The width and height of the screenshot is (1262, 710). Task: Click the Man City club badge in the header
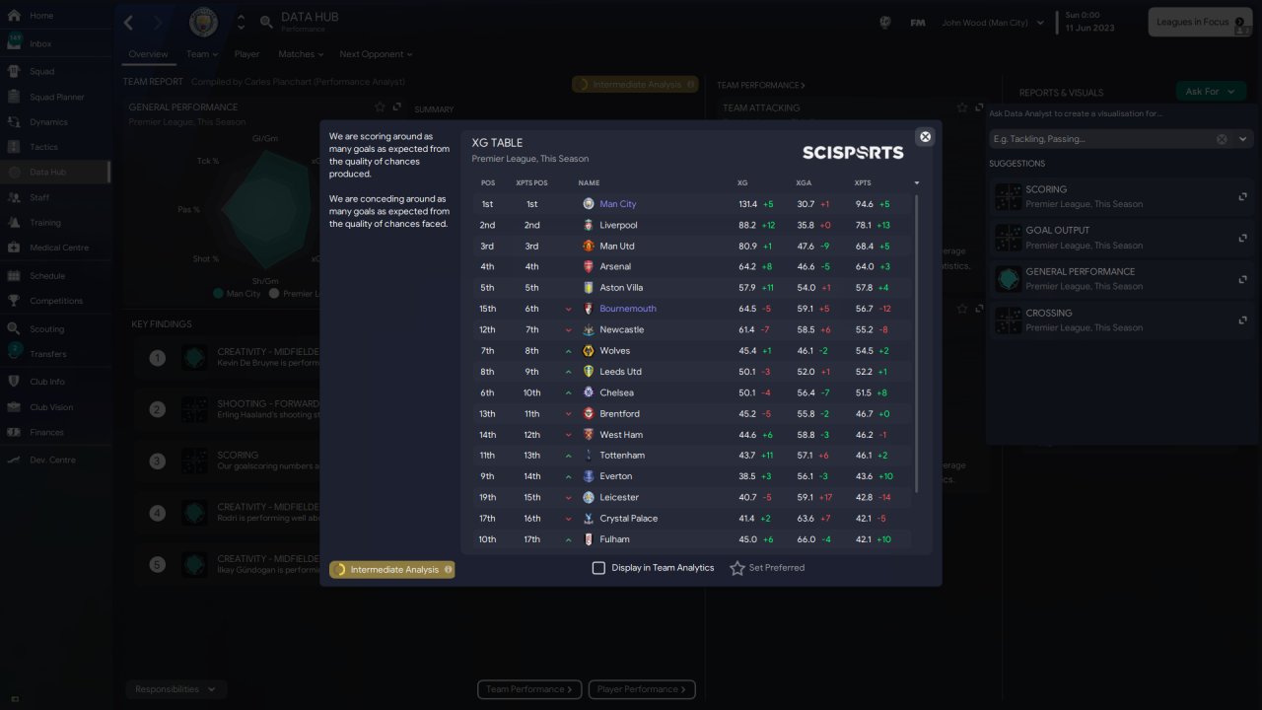[x=203, y=22]
